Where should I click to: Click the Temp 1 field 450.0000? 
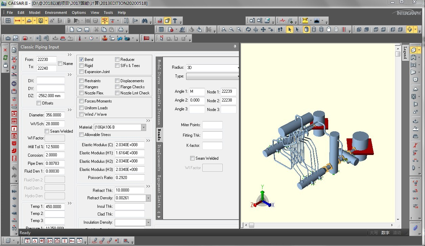55,206
